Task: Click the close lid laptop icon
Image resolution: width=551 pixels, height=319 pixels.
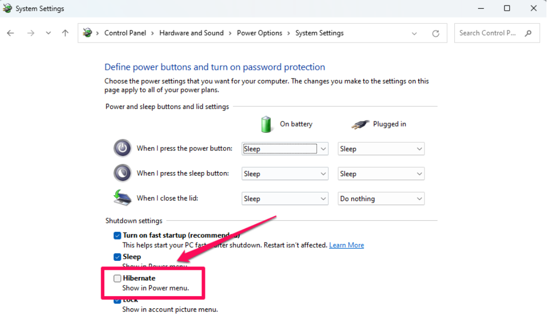Action: click(x=122, y=197)
